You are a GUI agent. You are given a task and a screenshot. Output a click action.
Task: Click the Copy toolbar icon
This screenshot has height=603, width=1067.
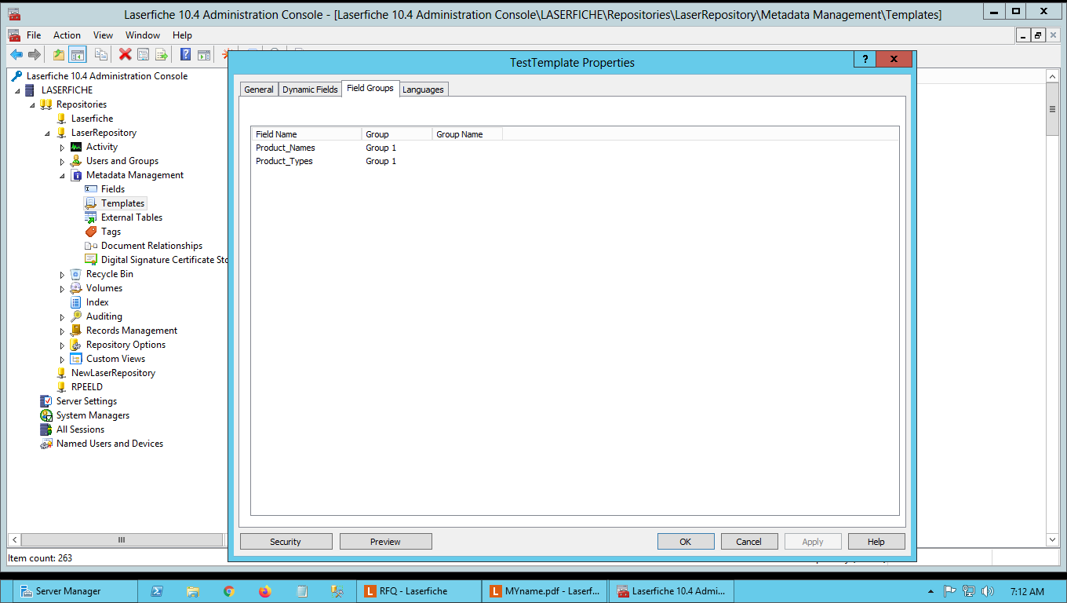click(x=101, y=54)
